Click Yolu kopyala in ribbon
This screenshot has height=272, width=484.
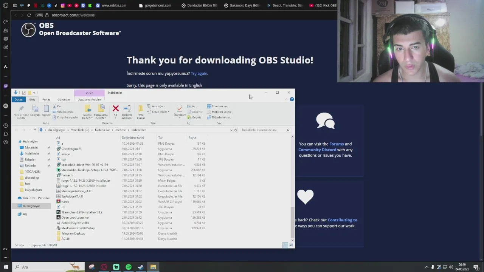click(63, 112)
